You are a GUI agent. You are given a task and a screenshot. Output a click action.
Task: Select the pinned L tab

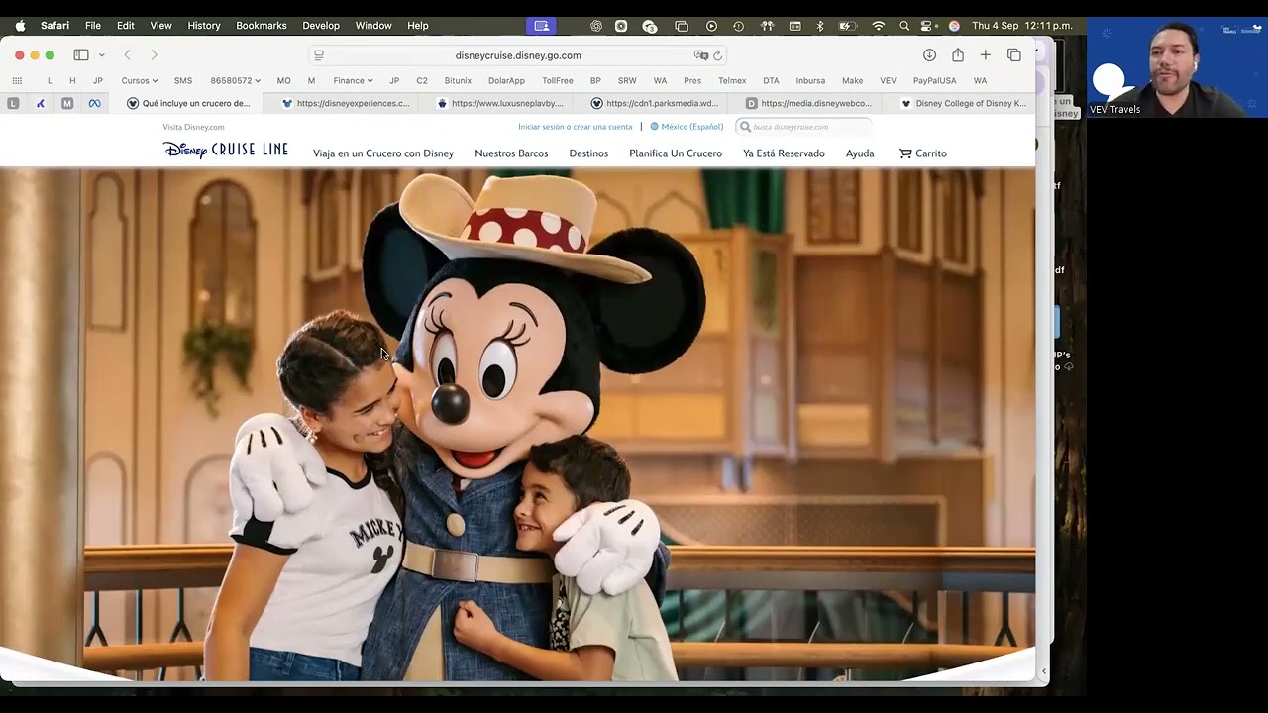[13, 103]
